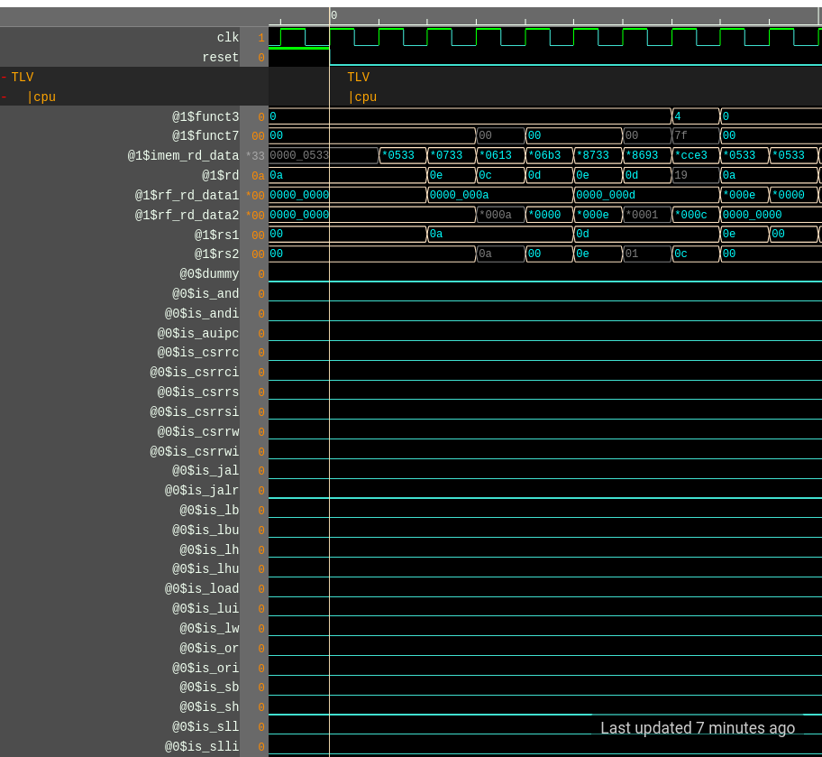Viewport: 822px width, 757px height.
Task: Select the reset signal name
Action: (220, 57)
